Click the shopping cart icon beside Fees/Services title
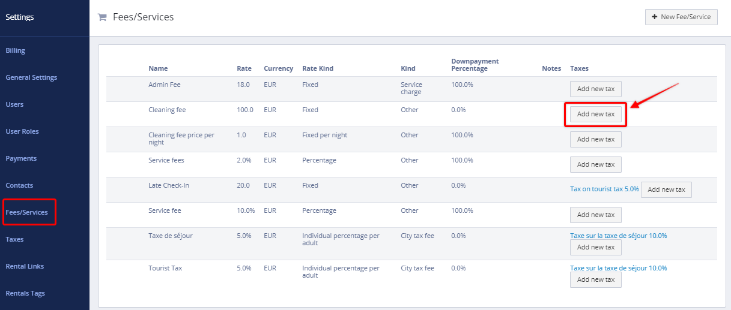Image resolution: width=731 pixels, height=310 pixels. click(x=102, y=17)
